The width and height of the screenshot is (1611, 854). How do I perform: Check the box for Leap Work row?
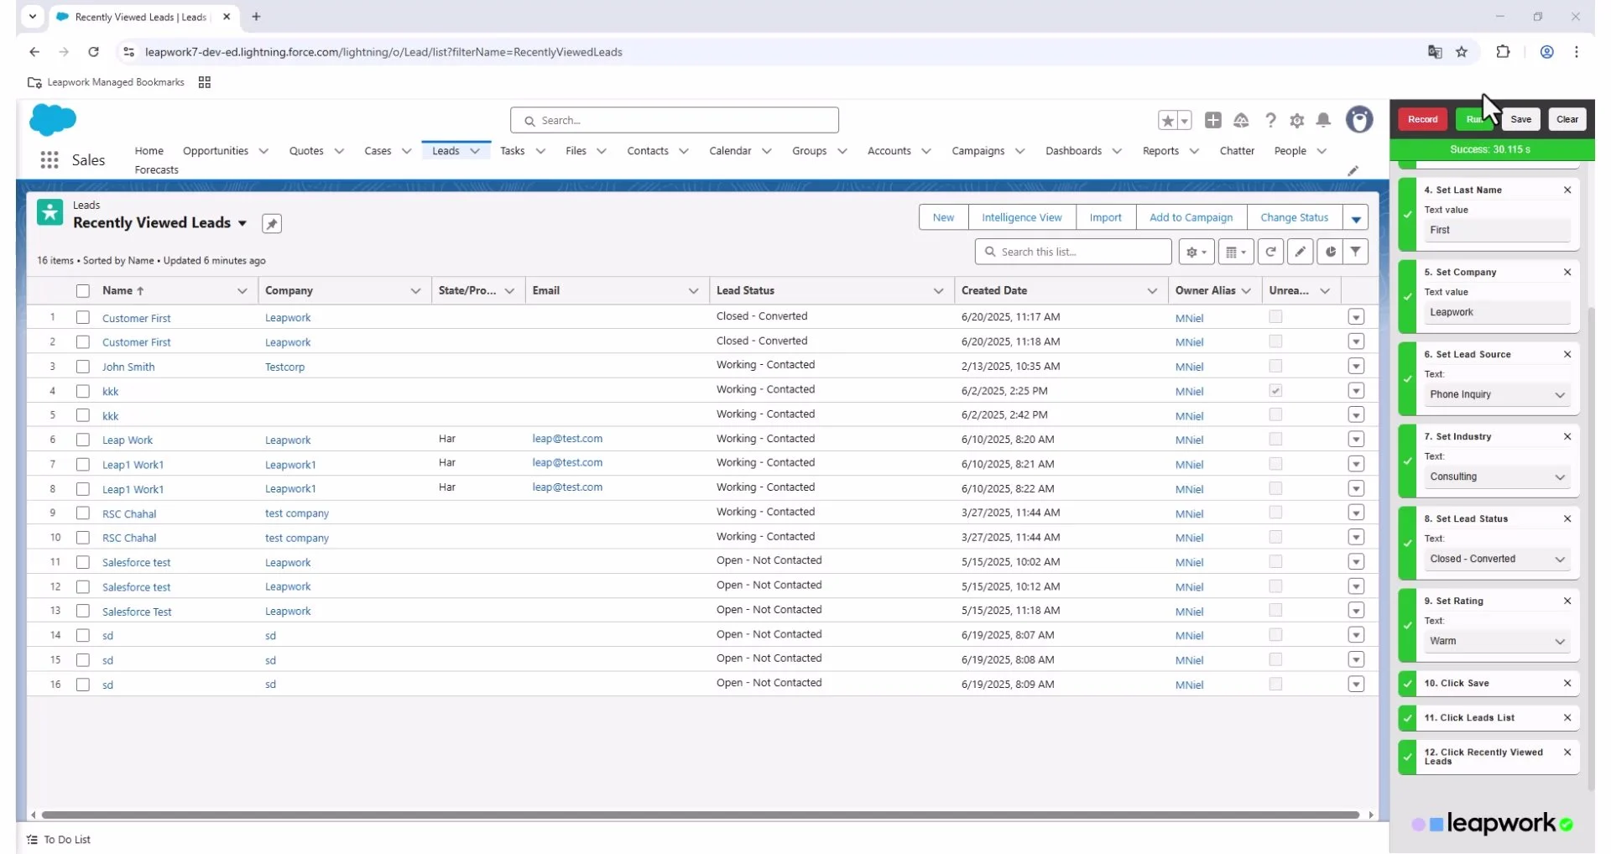[x=83, y=440]
